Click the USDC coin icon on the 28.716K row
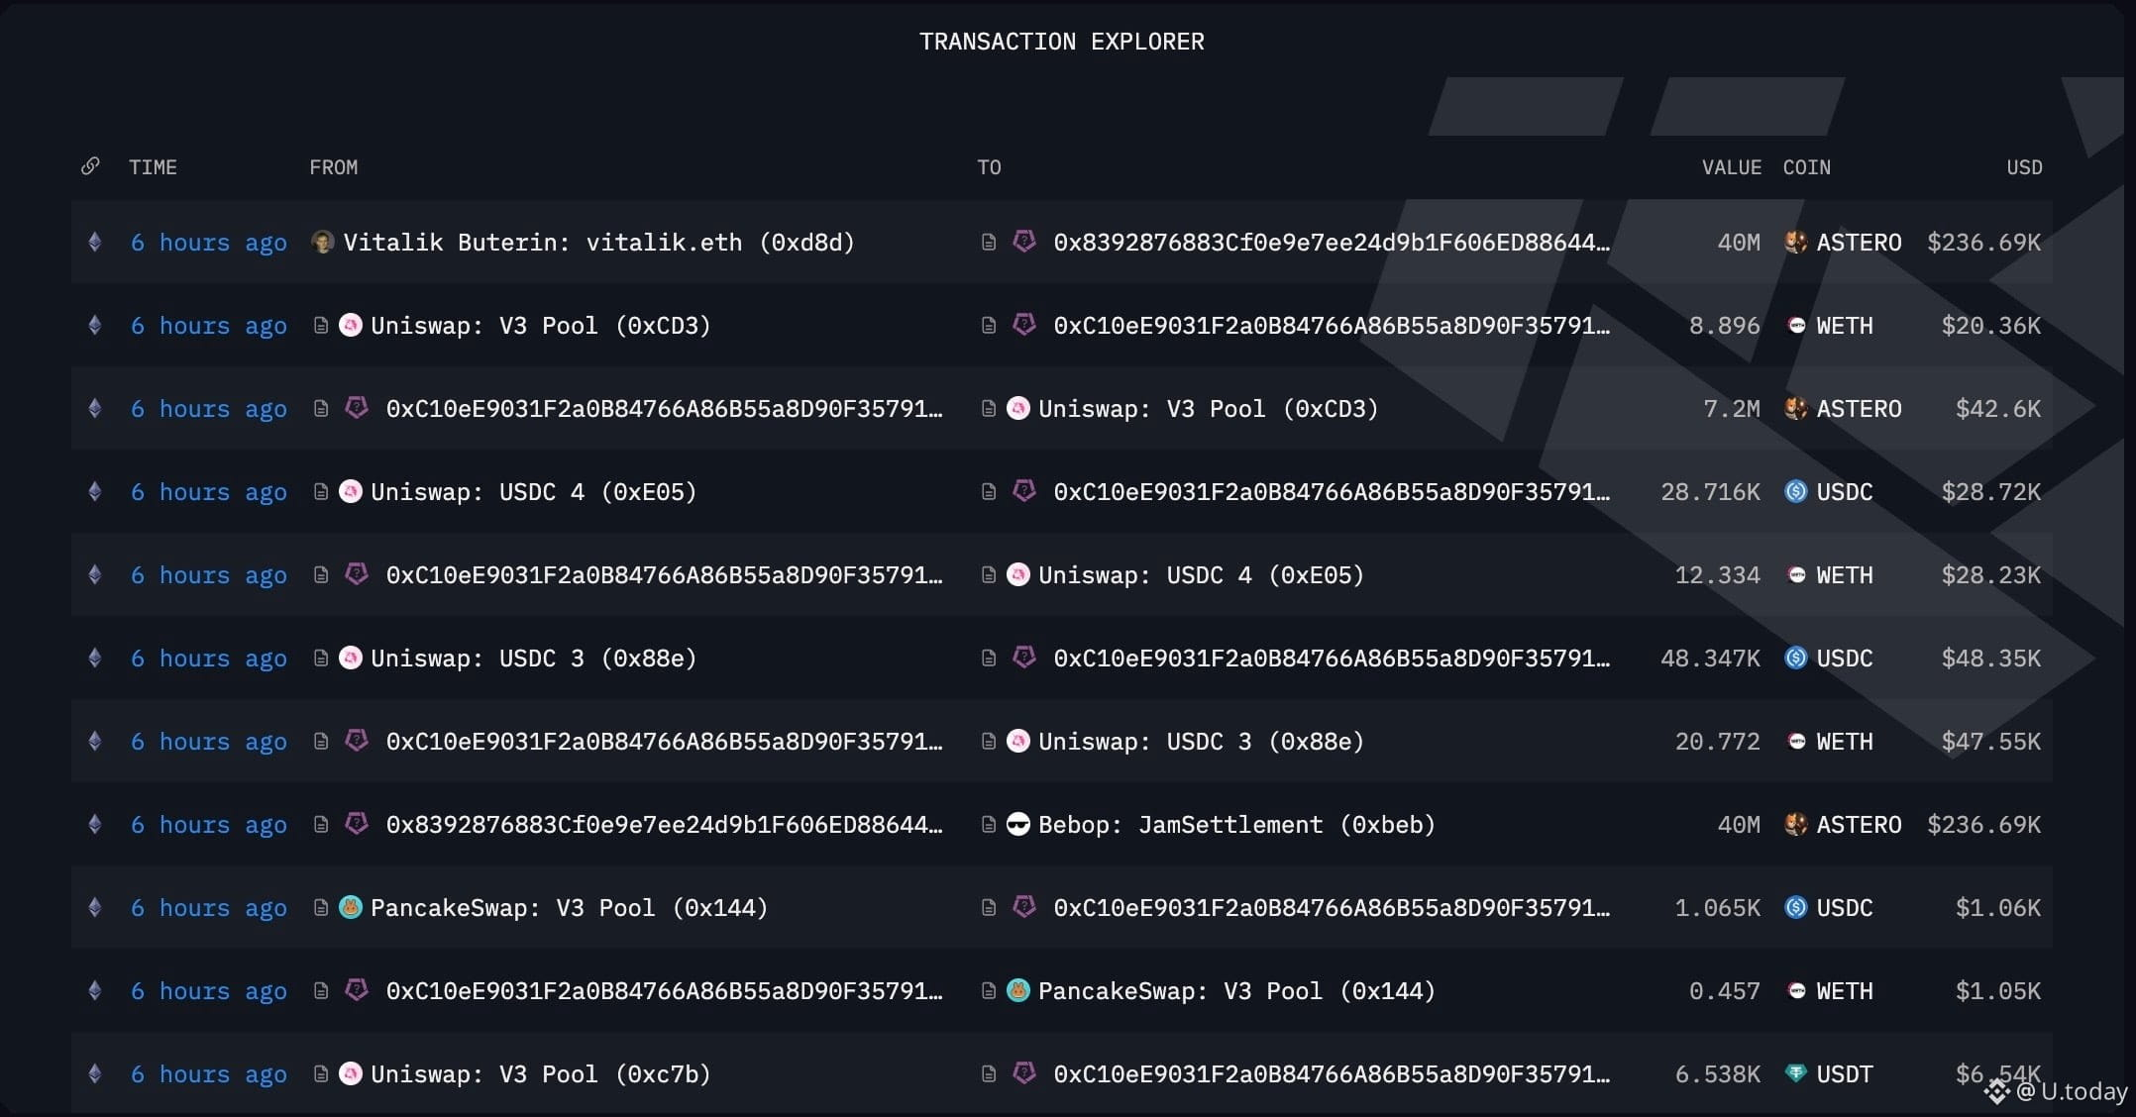 [1796, 491]
